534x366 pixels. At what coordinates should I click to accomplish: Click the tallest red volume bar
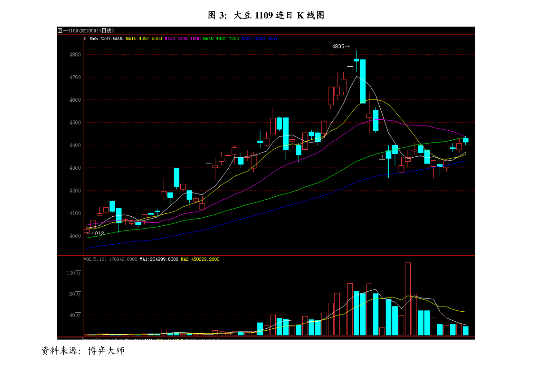coord(408,299)
